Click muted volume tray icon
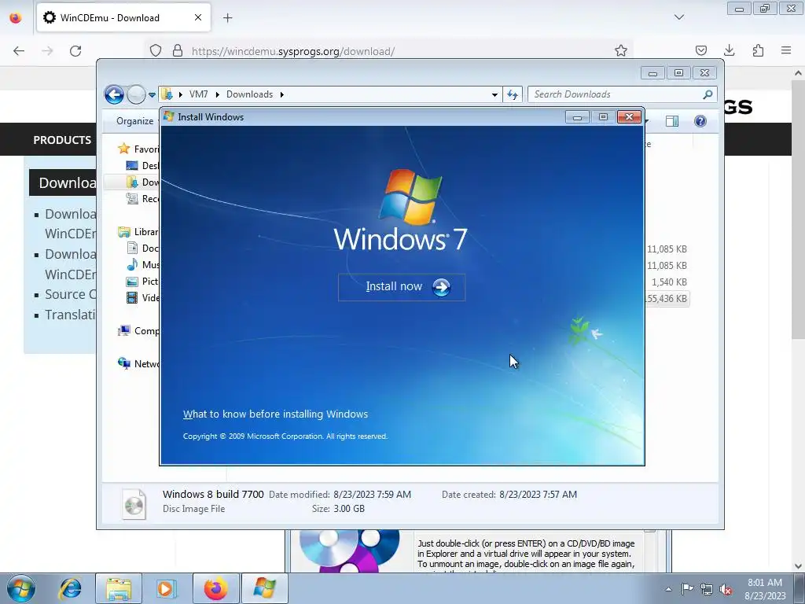This screenshot has height=604, width=805. tap(726, 589)
